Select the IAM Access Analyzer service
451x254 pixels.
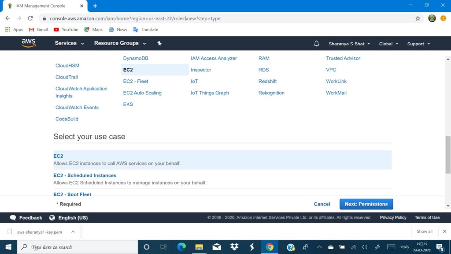[x=214, y=58]
